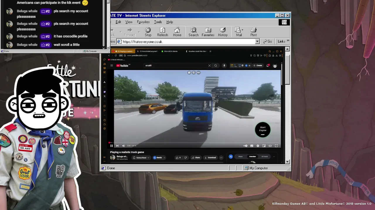Open the more actions ellipsis under the video
This screenshot has width=375, height=210.
pos(221,157)
